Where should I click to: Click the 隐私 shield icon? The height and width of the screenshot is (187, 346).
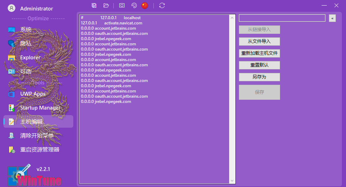coord(12,43)
